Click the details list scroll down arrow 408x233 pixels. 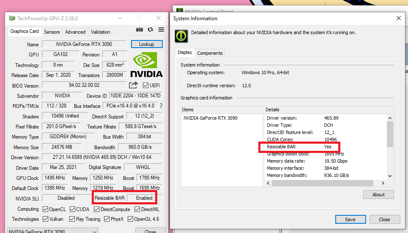390,176
